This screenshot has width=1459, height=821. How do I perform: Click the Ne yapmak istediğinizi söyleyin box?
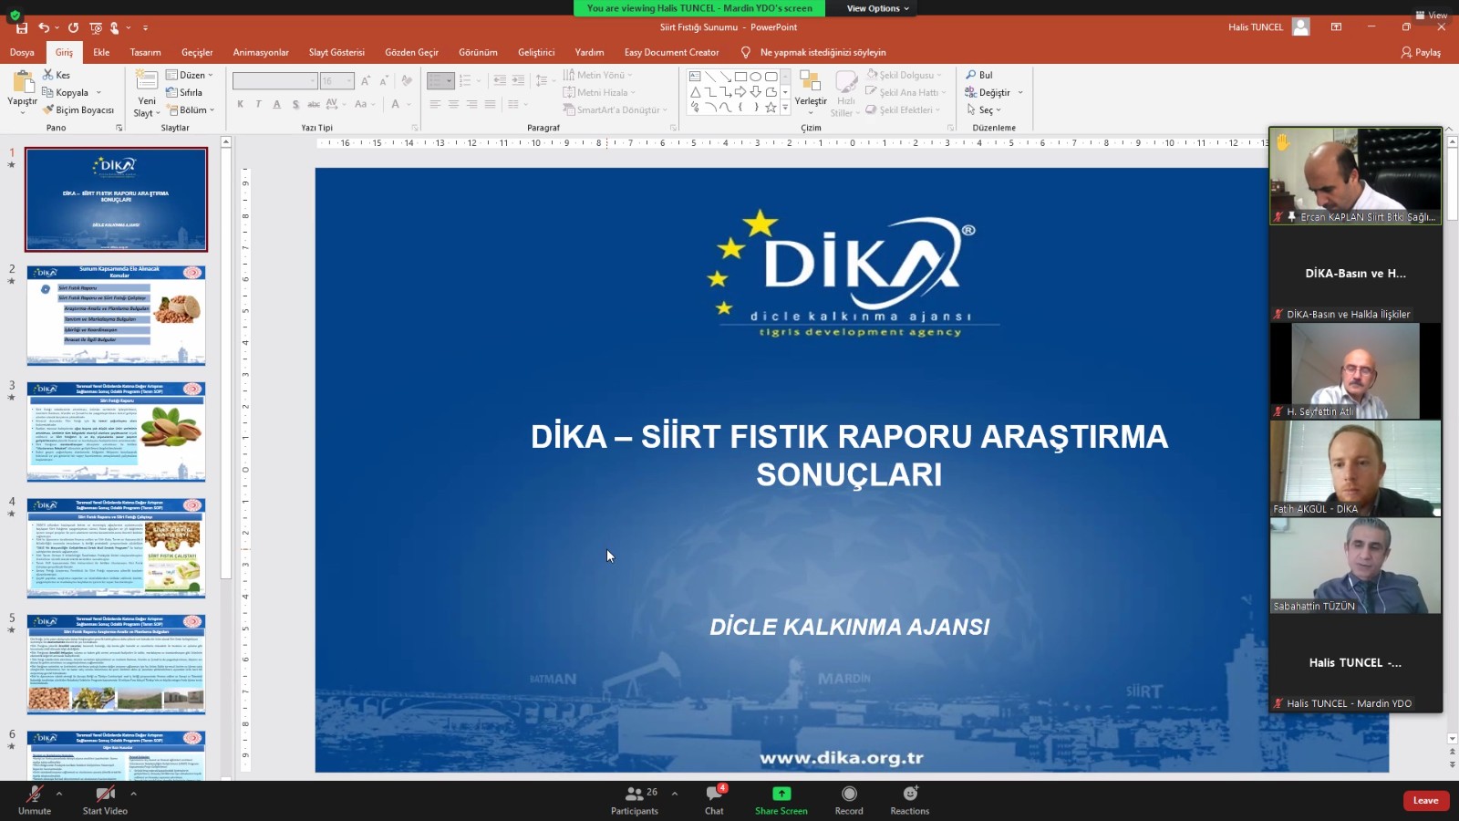pyautogui.click(x=823, y=52)
